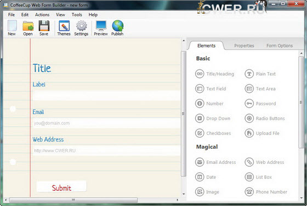
Task: Click Elements panel scroll down arrow
Action: (x=301, y=198)
